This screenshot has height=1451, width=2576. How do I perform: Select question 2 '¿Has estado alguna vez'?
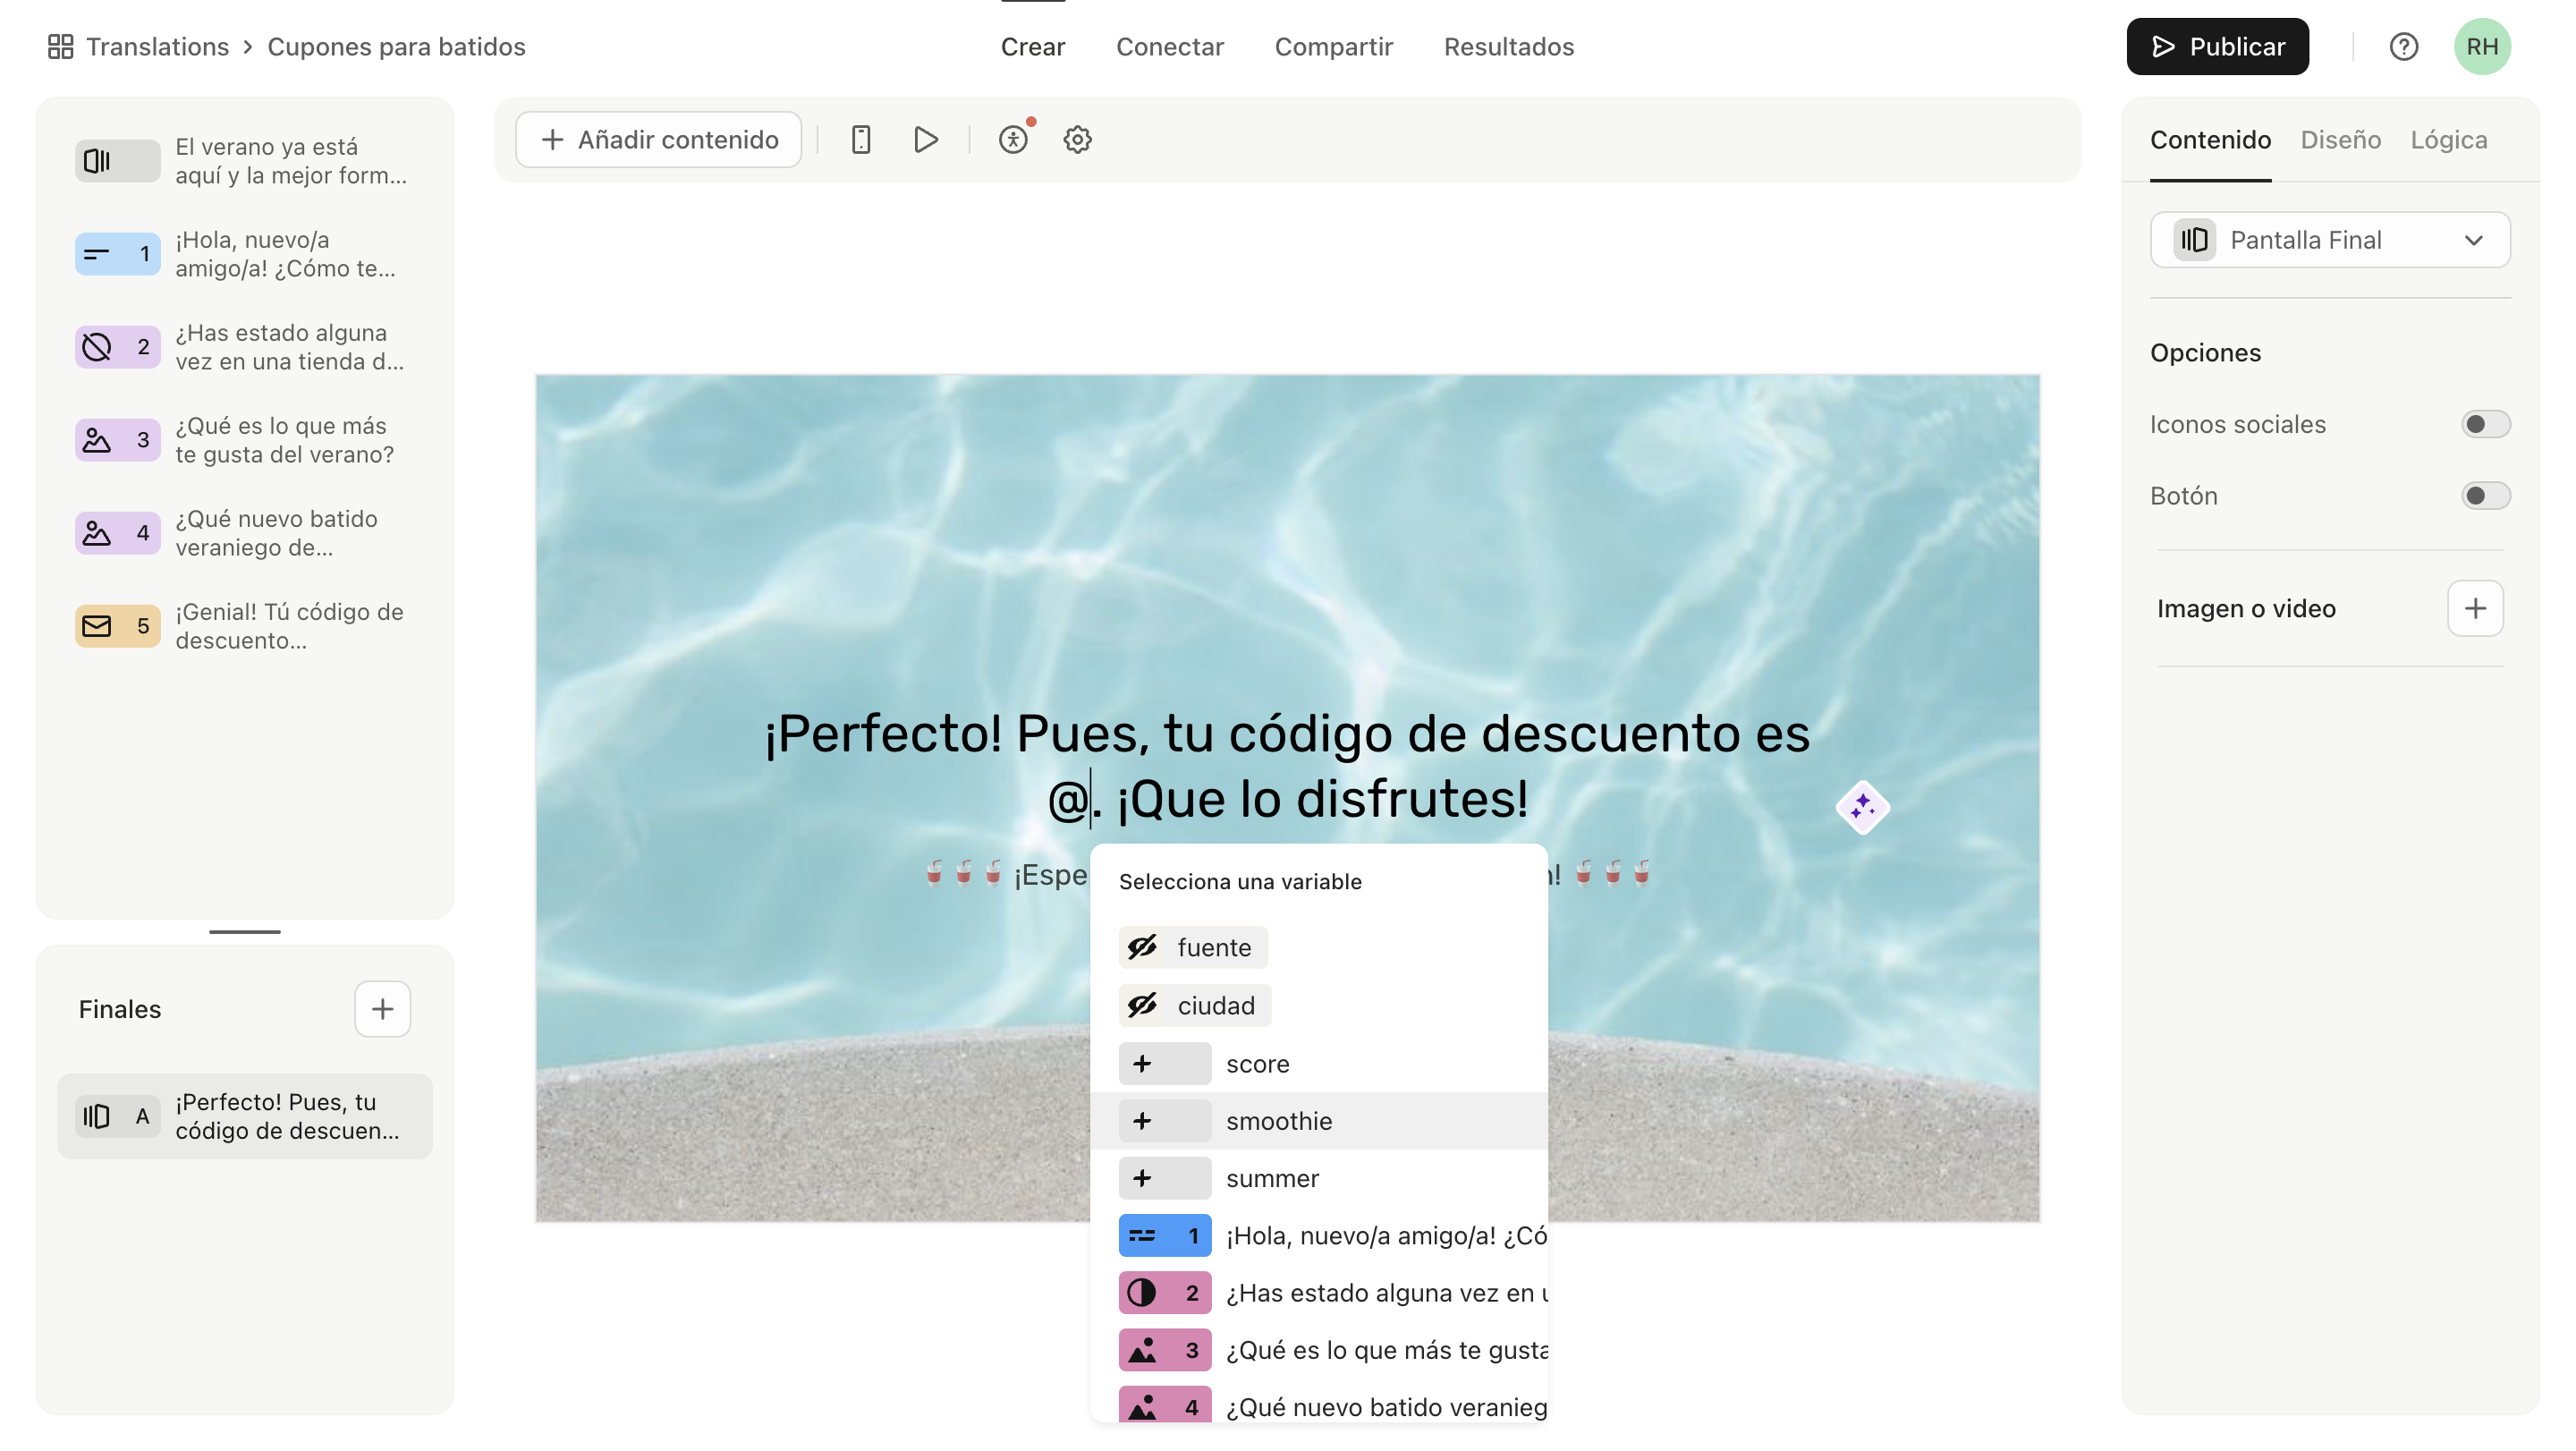[244, 347]
